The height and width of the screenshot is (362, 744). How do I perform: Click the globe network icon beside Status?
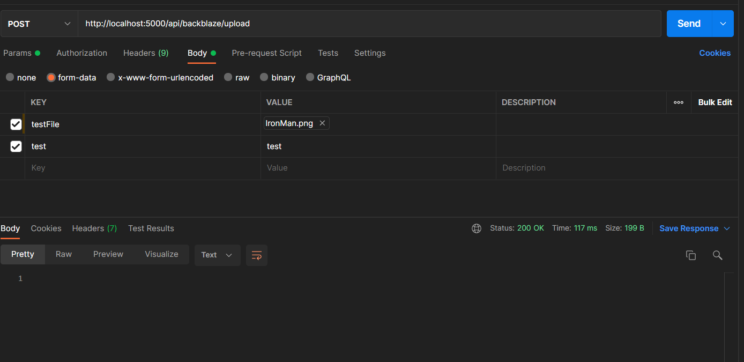click(477, 228)
